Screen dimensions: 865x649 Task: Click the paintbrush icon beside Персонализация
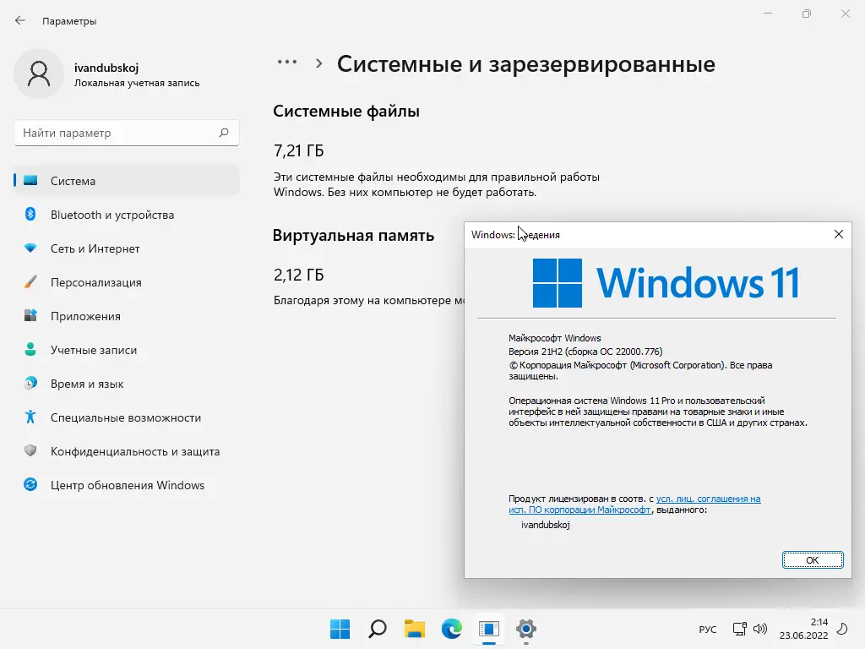(x=30, y=281)
